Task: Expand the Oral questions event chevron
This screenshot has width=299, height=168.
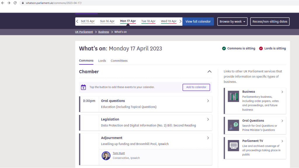Action: (x=208, y=101)
